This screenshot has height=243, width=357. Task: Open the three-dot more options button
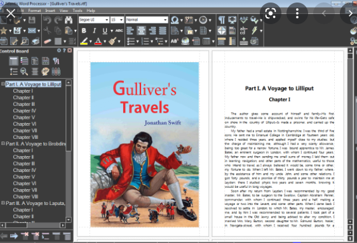click(x=297, y=13)
